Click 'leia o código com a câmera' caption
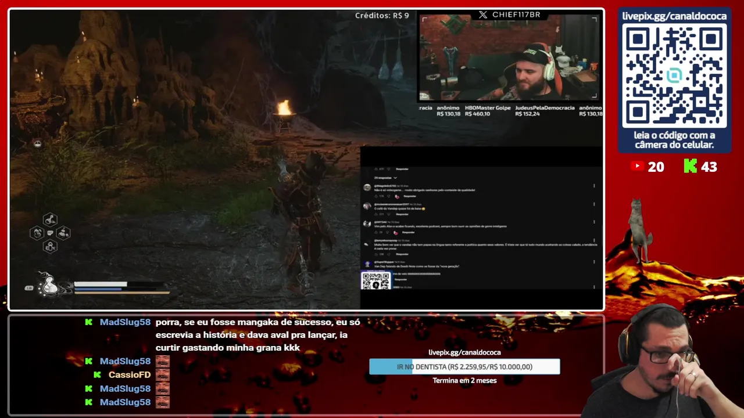The height and width of the screenshot is (418, 744). coord(674,140)
